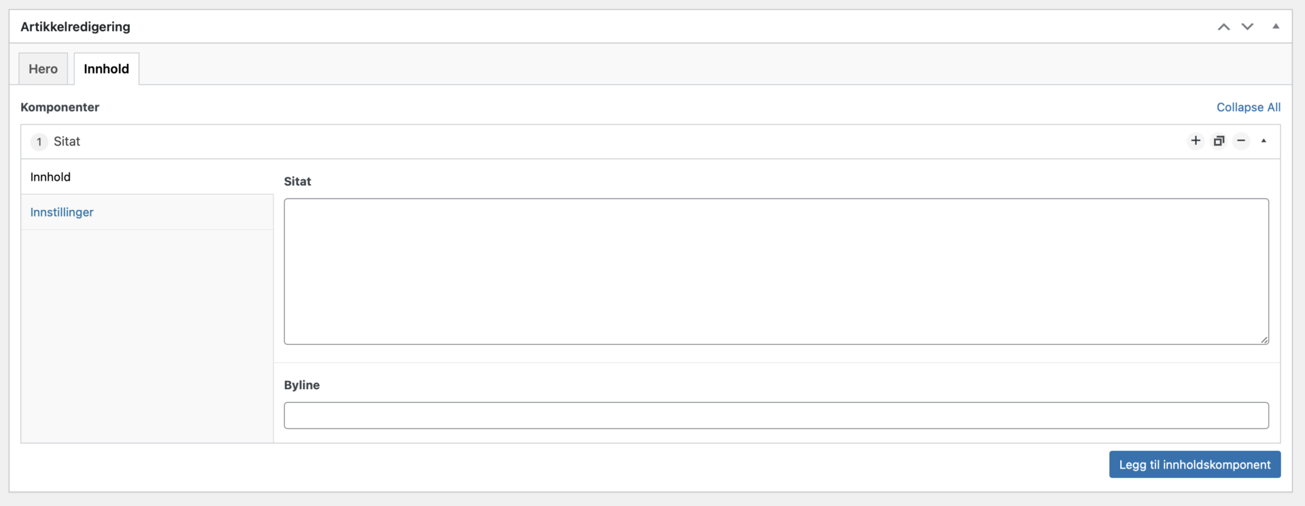Grab the Sitat textarea resize handle
The width and height of the screenshot is (1305, 506).
(x=1264, y=340)
